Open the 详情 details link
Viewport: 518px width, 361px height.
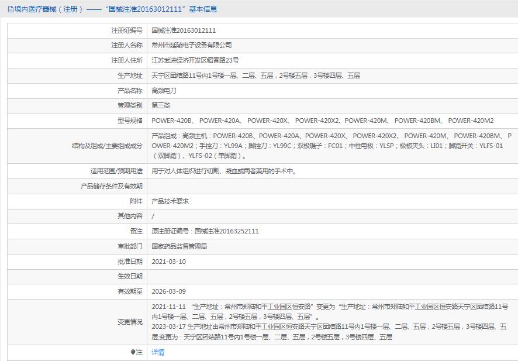pyautogui.click(x=158, y=352)
